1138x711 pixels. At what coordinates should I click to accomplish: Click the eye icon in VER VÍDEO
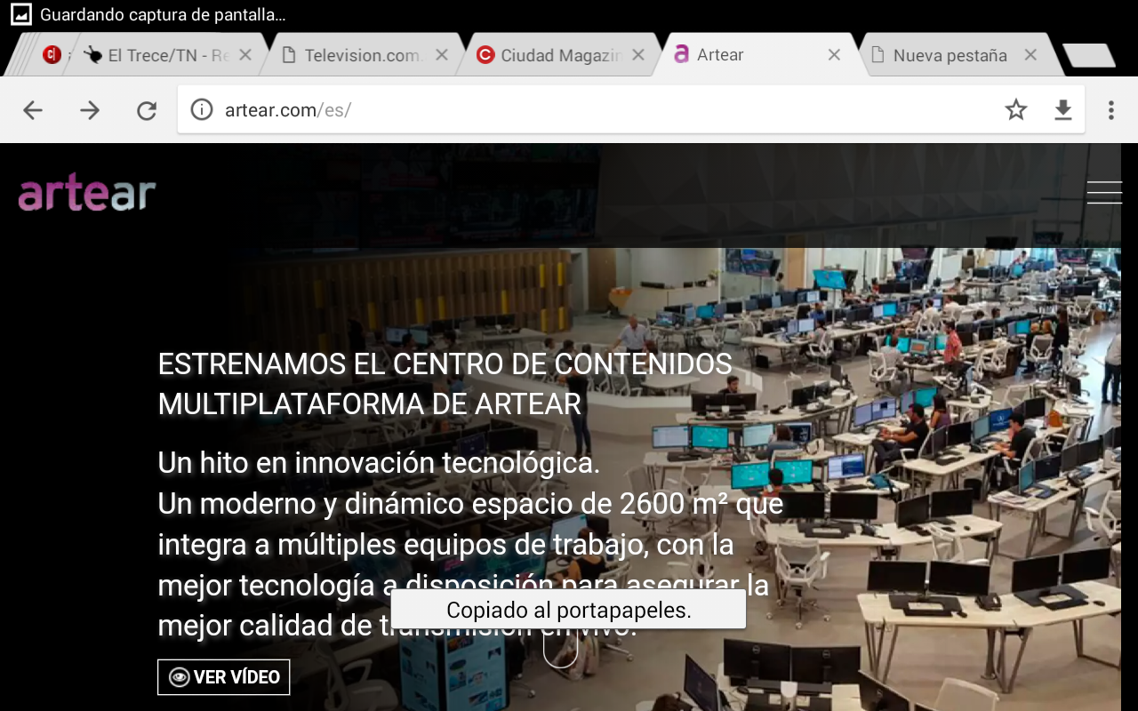coord(180,677)
